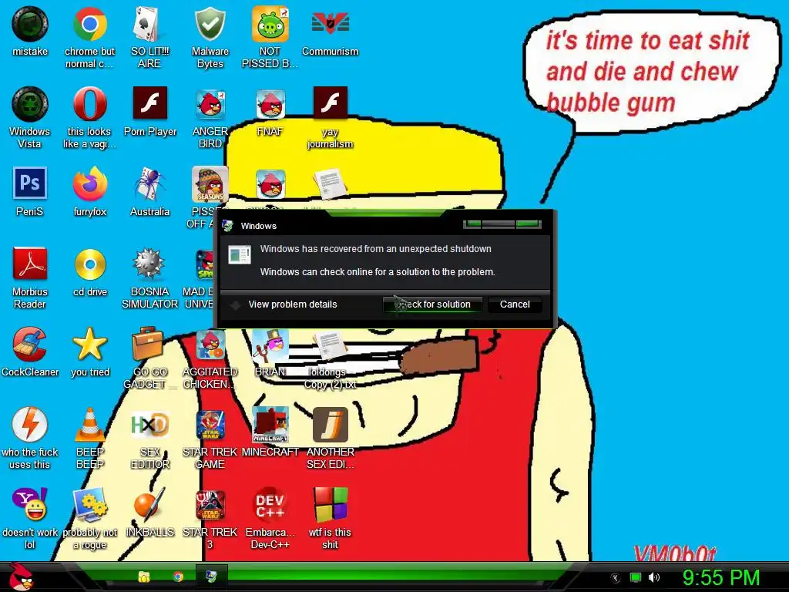Select the Communism desktop shortcut
789x592 pixels.
[x=330, y=24]
